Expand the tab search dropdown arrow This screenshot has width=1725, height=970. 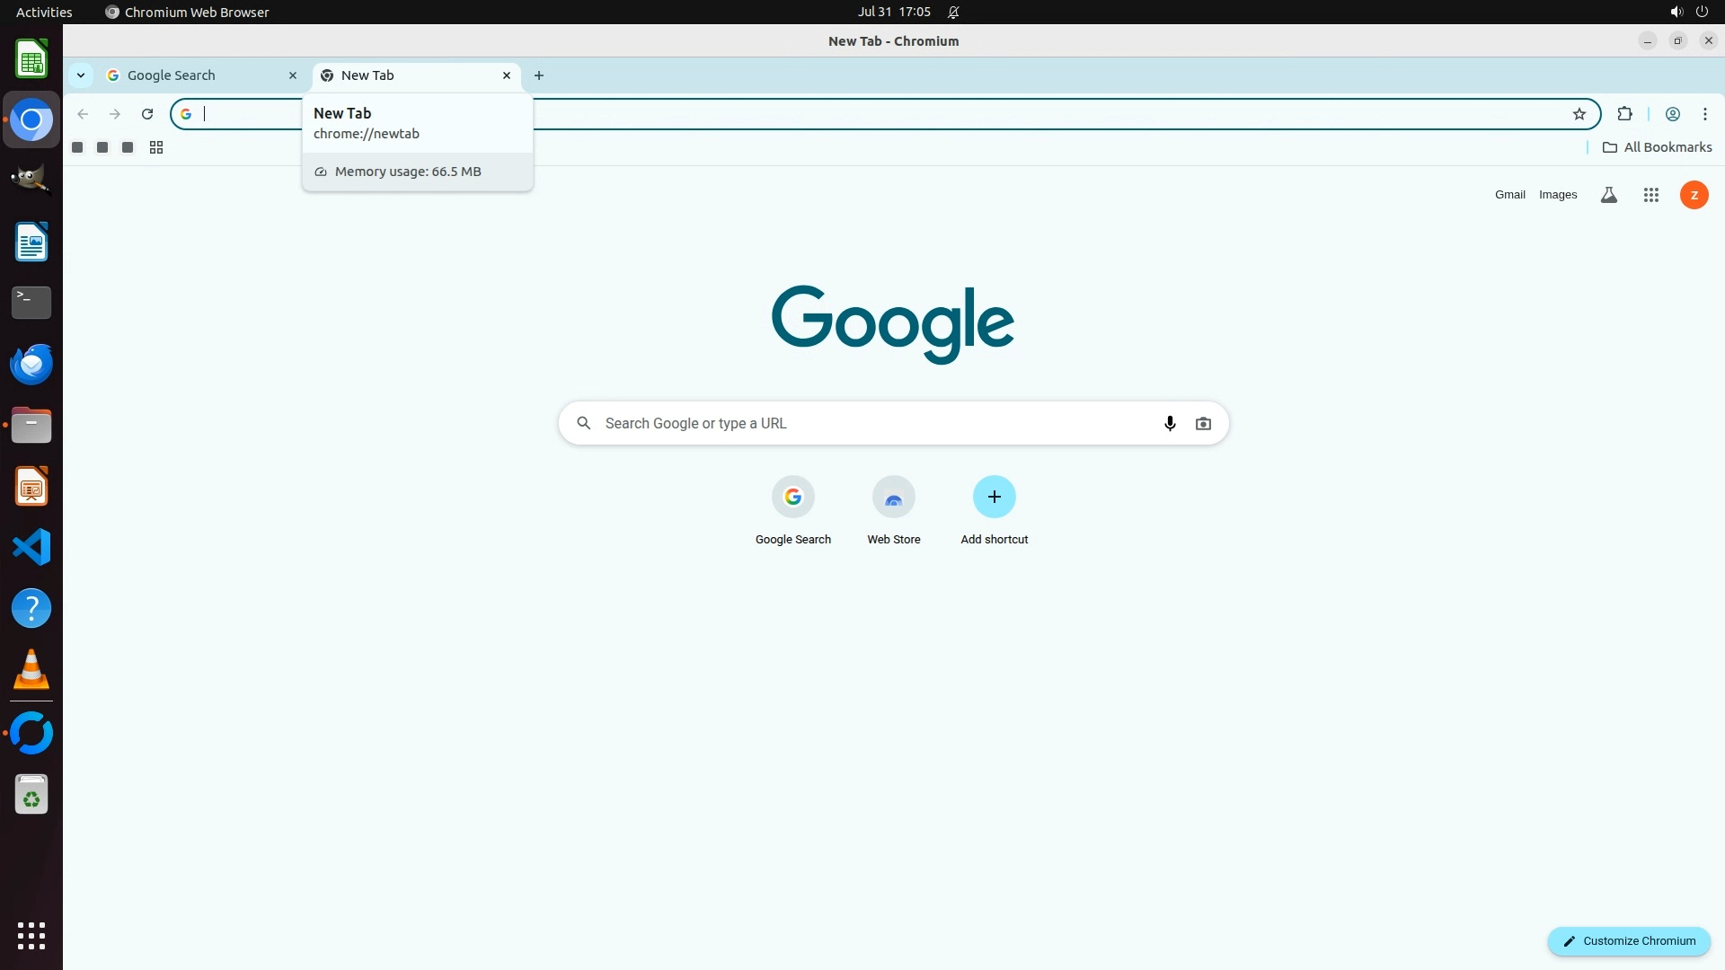[x=81, y=75]
